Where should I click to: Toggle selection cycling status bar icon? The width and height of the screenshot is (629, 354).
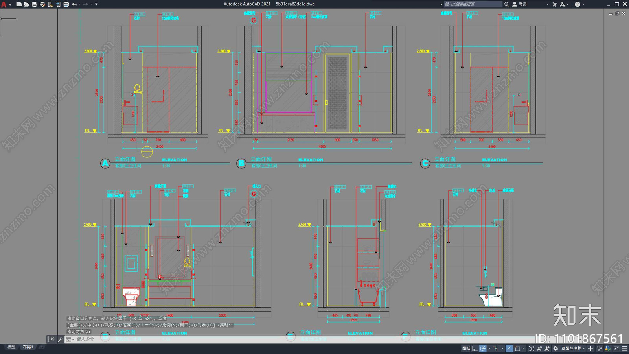point(531,348)
